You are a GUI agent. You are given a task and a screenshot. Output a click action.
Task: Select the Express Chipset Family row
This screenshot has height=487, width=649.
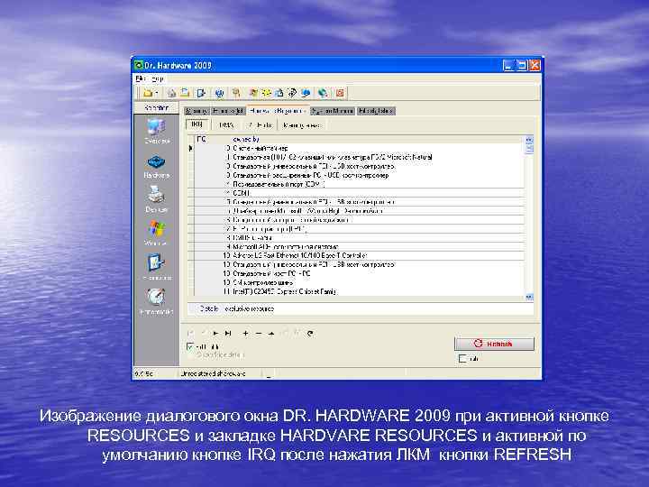click(356, 291)
